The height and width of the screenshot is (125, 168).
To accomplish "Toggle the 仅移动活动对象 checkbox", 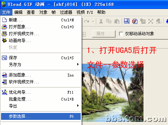I will coord(121,34).
